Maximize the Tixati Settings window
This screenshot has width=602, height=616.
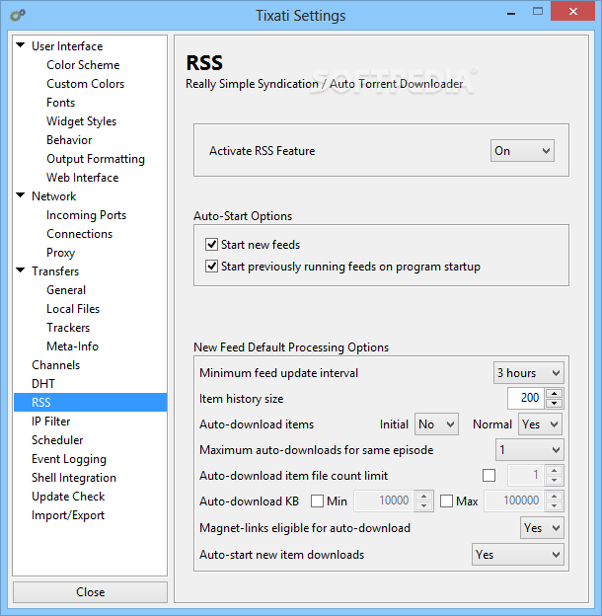click(538, 12)
